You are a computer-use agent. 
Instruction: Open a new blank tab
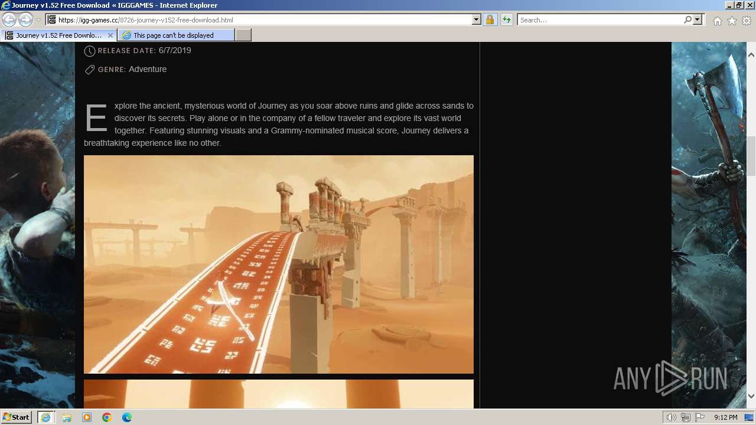click(243, 35)
